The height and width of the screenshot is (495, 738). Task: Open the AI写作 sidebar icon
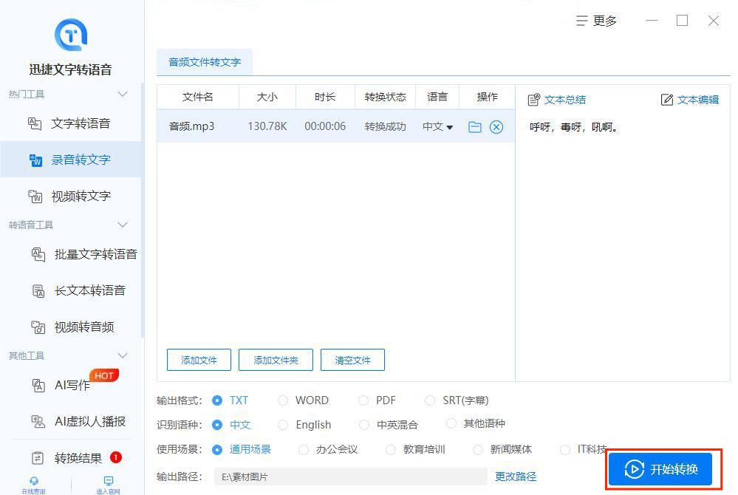[38, 386]
